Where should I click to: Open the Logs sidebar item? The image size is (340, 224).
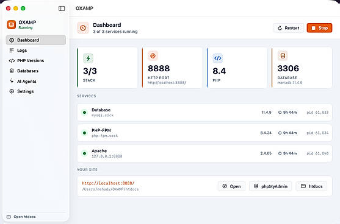[x=36, y=51]
